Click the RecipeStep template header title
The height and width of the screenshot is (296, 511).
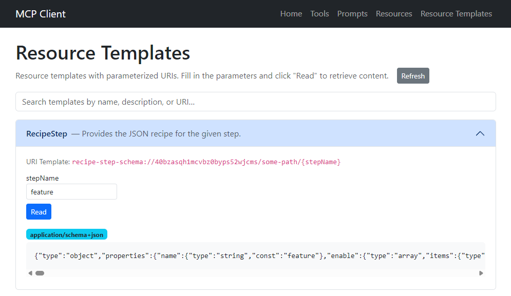47,134
